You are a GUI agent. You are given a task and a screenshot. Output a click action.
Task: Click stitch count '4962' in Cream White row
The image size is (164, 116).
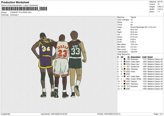pyautogui.click(x=128, y=79)
